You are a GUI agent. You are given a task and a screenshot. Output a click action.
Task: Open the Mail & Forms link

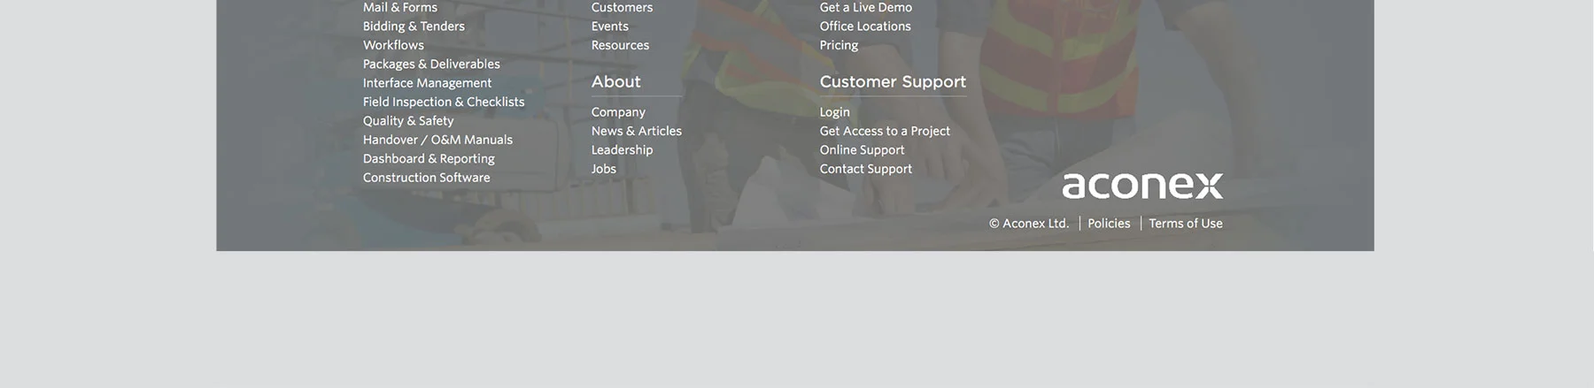399,7
